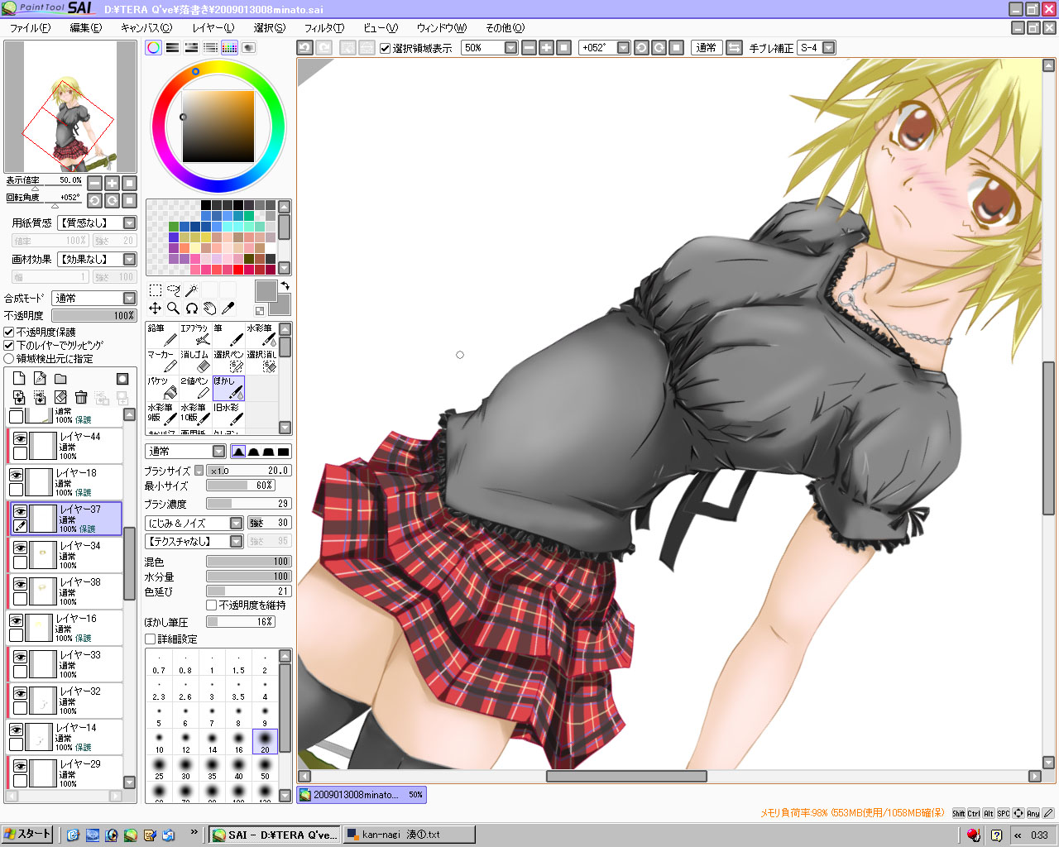This screenshot has height=847, width=1059.
Task: Select the rectangular selection tool
Action: (x=156, y=290)
